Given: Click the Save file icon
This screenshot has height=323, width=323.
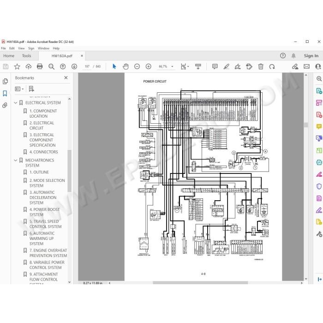Looking at the screenshot, I should coord(6,66).
